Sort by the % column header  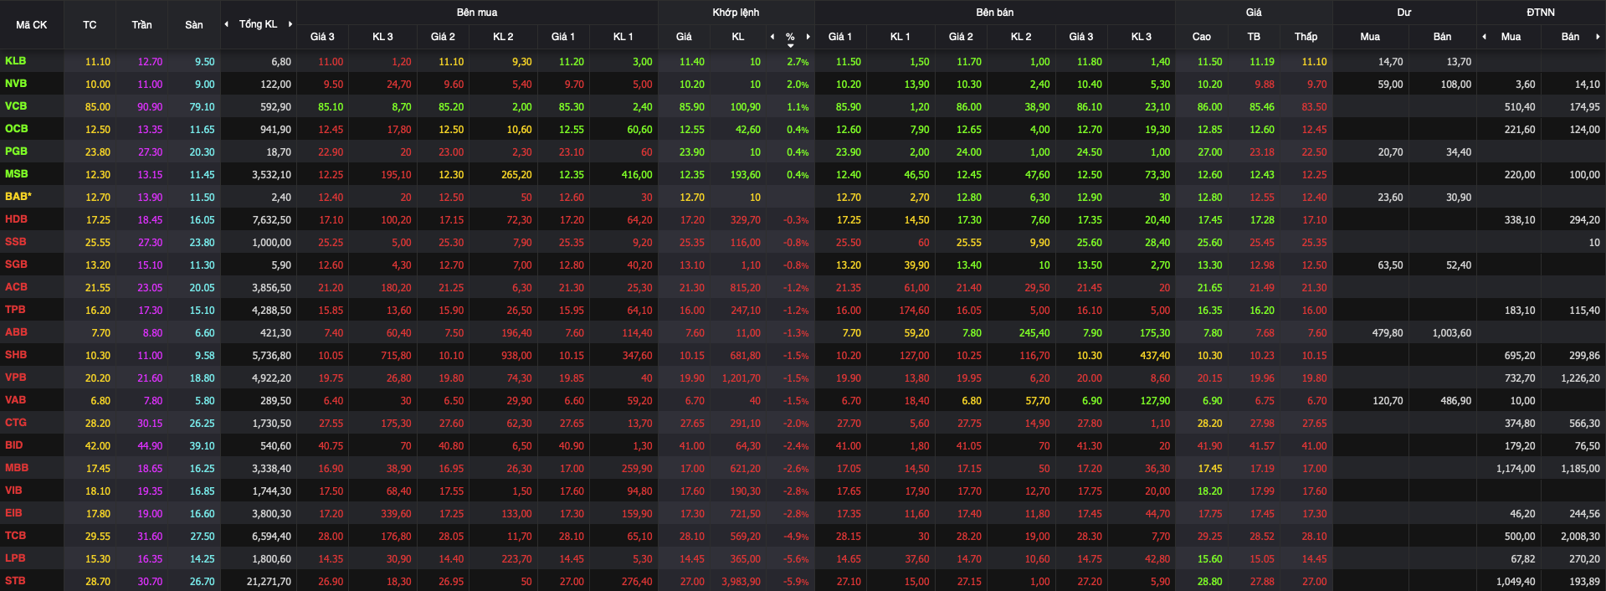[790, 37]
